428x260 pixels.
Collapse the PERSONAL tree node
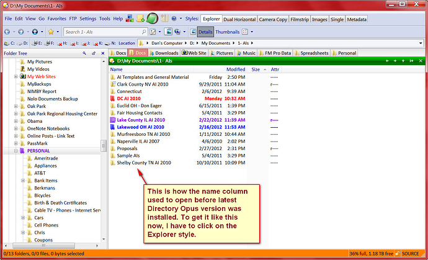pos(16,151)
